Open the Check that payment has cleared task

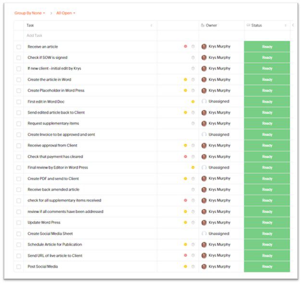click(x=55, y=156)
